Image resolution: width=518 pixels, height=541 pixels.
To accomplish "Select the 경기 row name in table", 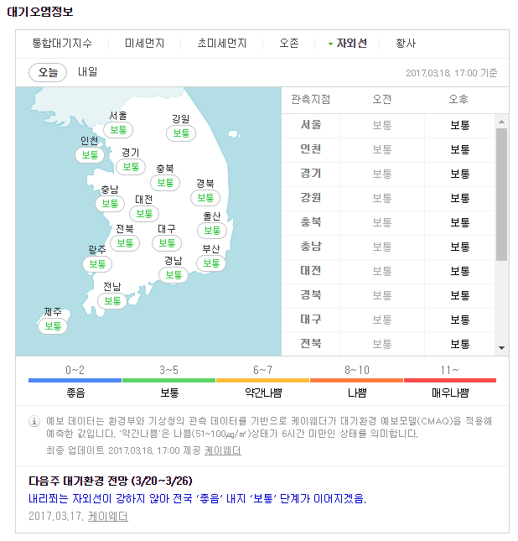I will point(311,173).
